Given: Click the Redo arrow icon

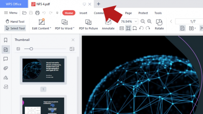Looking at the screenshot, I should tap(51, 13).
